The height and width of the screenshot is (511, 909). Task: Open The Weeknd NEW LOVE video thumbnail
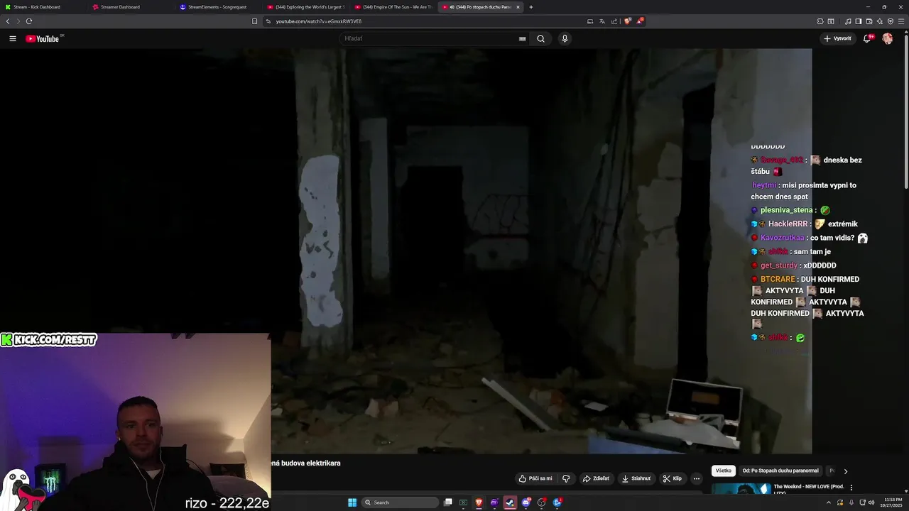741,488
